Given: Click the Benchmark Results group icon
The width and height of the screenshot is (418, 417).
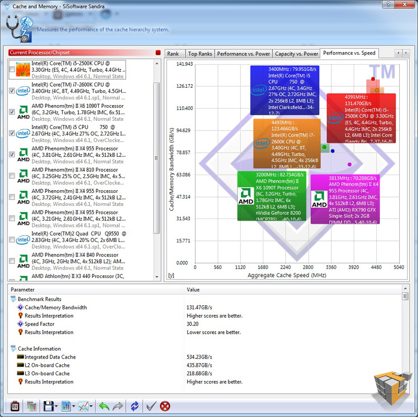Looking at the screenshot, I should click(x=14, y=299).
